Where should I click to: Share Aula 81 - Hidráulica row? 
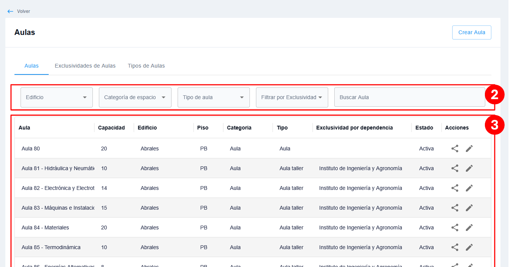coord(455,168)
